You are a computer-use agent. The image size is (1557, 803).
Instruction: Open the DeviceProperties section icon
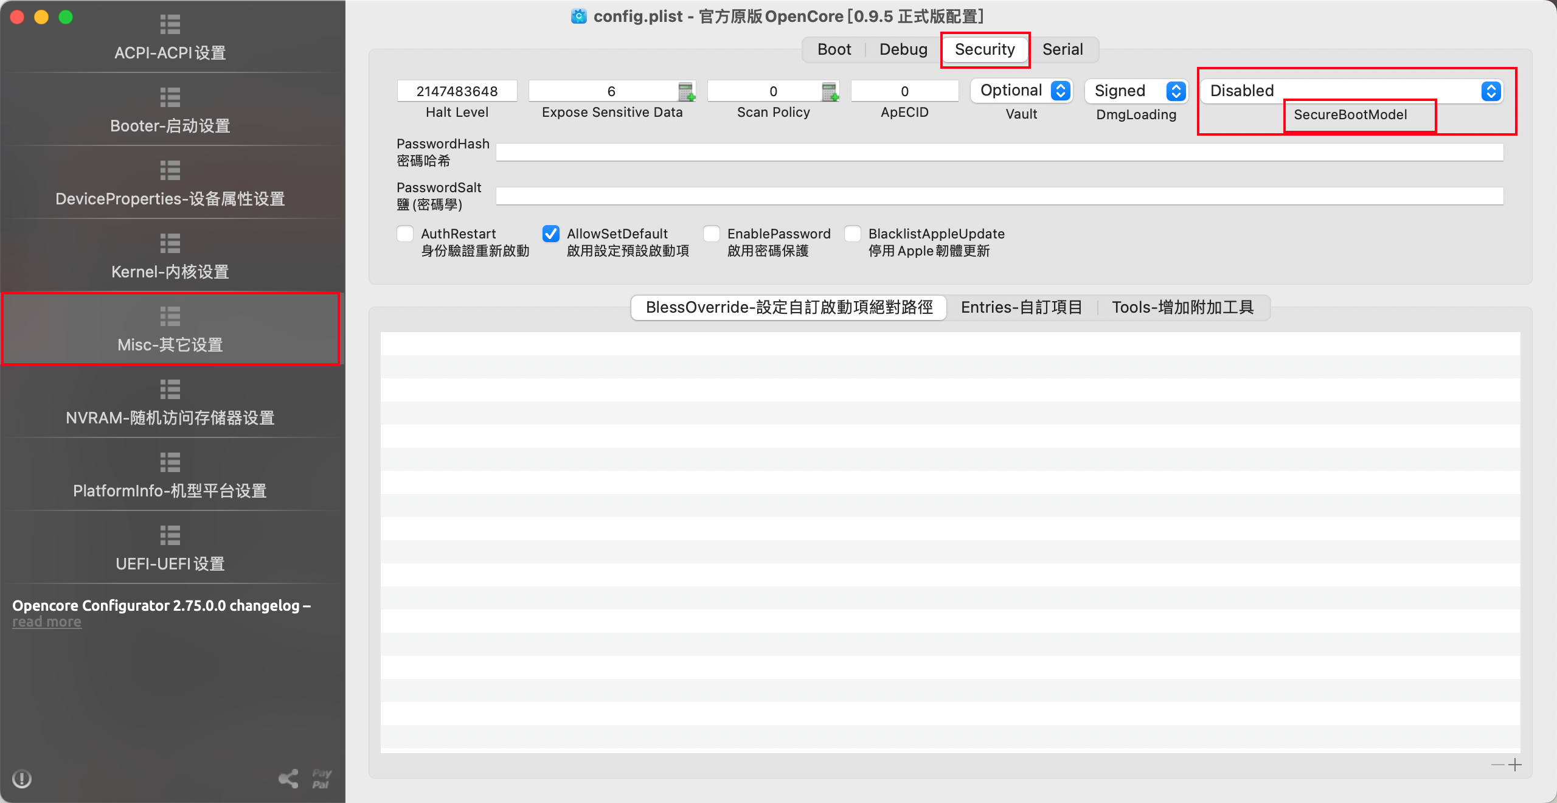tap(170, 170)
